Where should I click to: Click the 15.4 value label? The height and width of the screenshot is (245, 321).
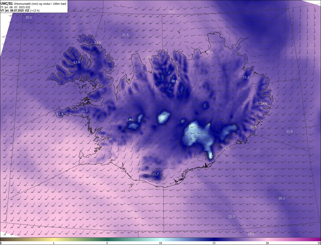pos(60,114)
